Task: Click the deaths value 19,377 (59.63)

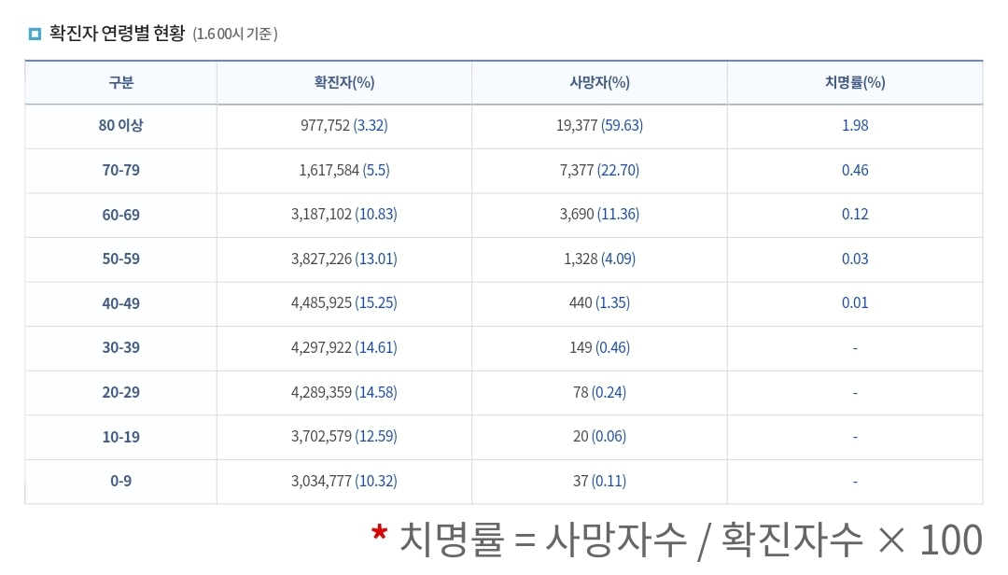Action: tap(599, 125)
